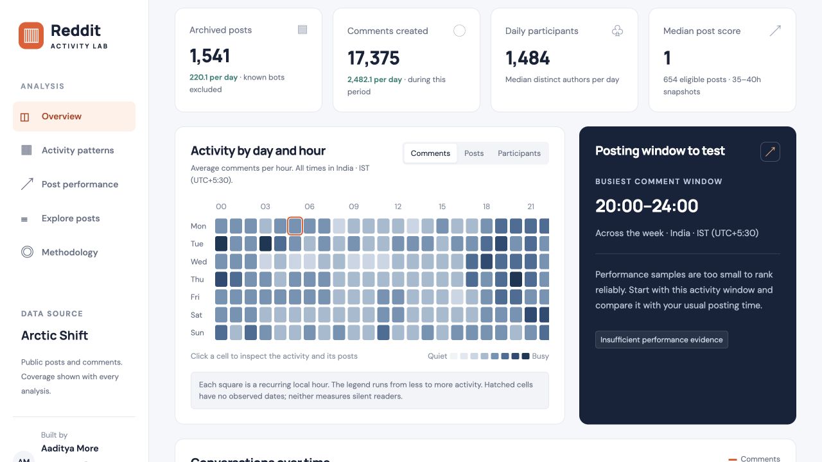Click the Arctic Shift data source name
822x462 pixels.
[55, 336]
